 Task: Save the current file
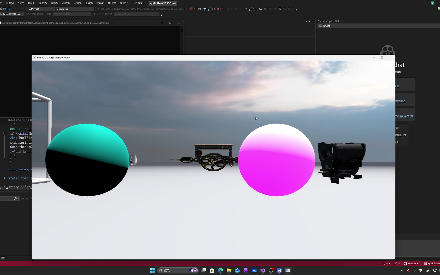(5, 9)
